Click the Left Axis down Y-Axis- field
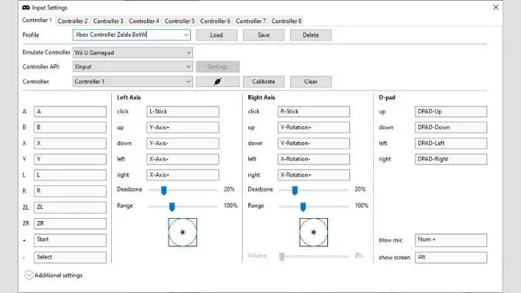 (183, 143)
